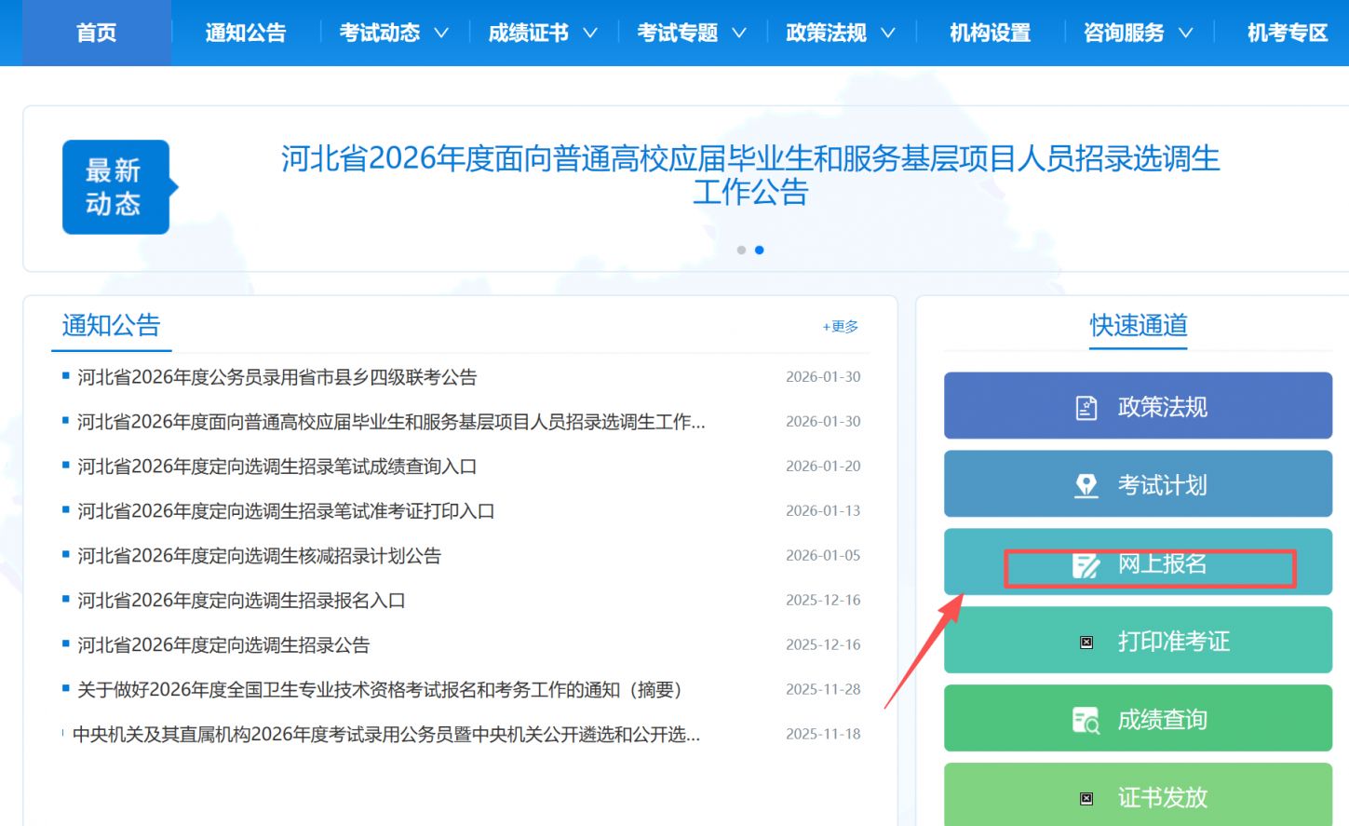Open 机考专区 navigation menu item
Viewport: 1349px width, 826px height.
click(1288, 33)
